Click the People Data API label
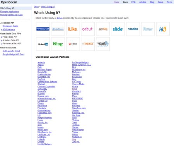This screenshot has width=174, height=146. (10, 37)
